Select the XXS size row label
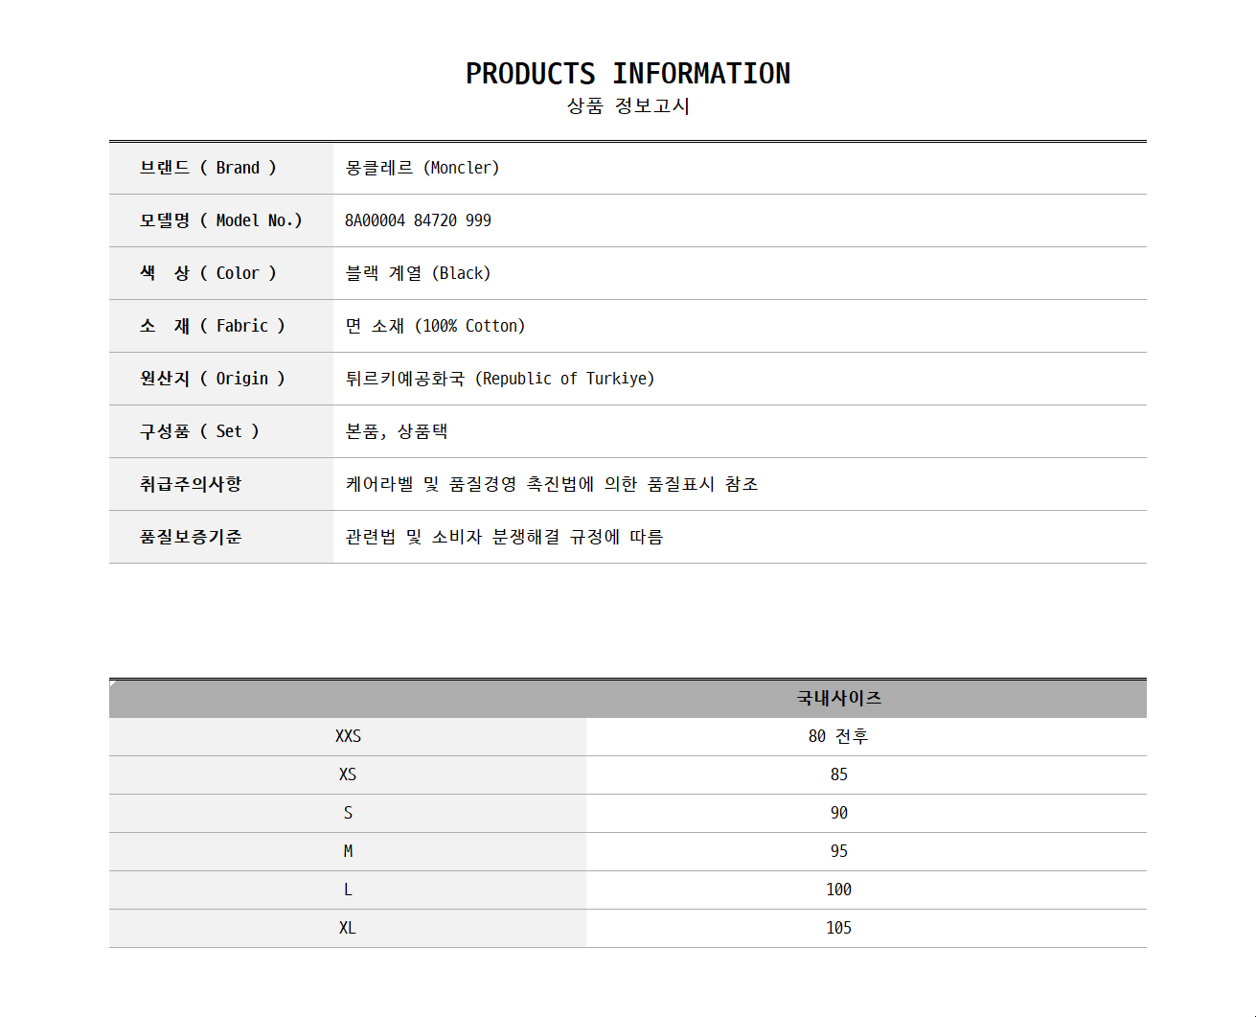1256x1017 pixels. click(x=348, y=736)
